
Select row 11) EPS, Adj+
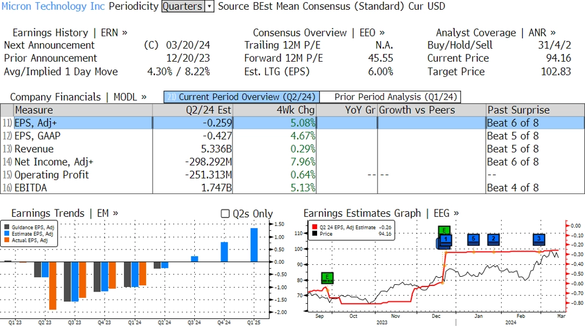[x=292, y=123]
